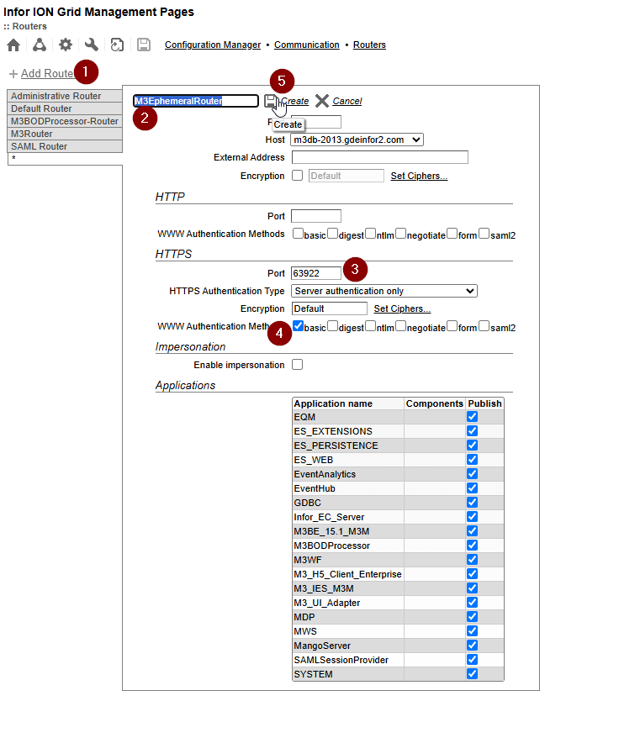Check HTTPS digest authentication
Image resolution: width=619 pixels, height=738 pixels.
332,325
